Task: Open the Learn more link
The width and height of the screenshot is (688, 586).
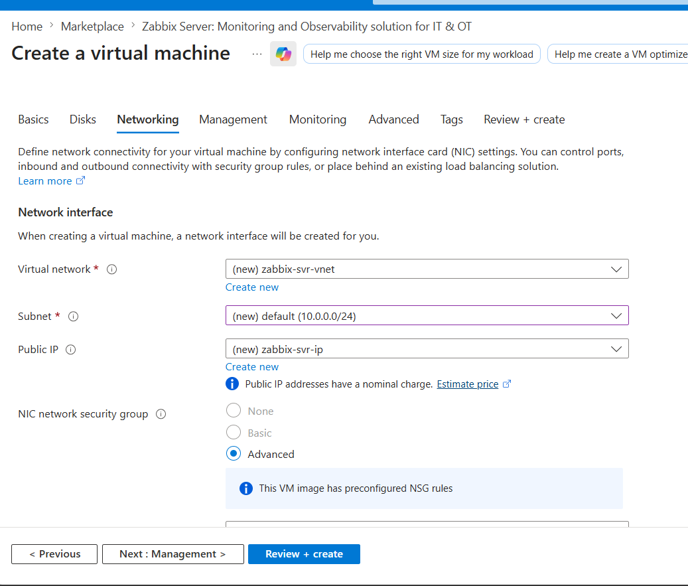Action: (x=44, y=181)
